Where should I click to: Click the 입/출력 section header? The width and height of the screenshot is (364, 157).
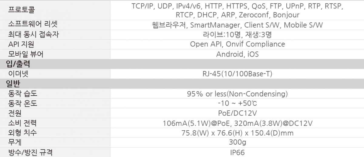18,64
